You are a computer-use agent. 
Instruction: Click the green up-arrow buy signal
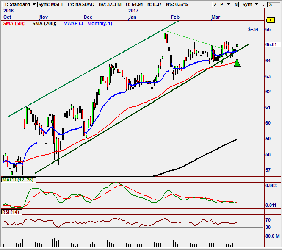point(237,63)
